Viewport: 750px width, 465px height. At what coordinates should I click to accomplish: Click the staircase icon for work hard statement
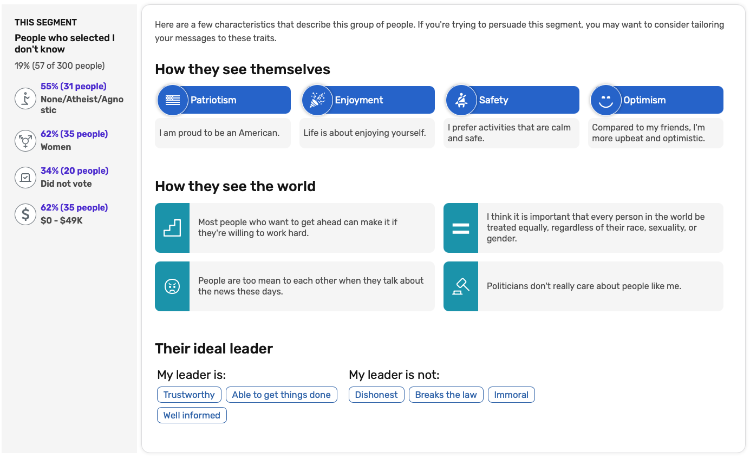(x=172, y=228)
